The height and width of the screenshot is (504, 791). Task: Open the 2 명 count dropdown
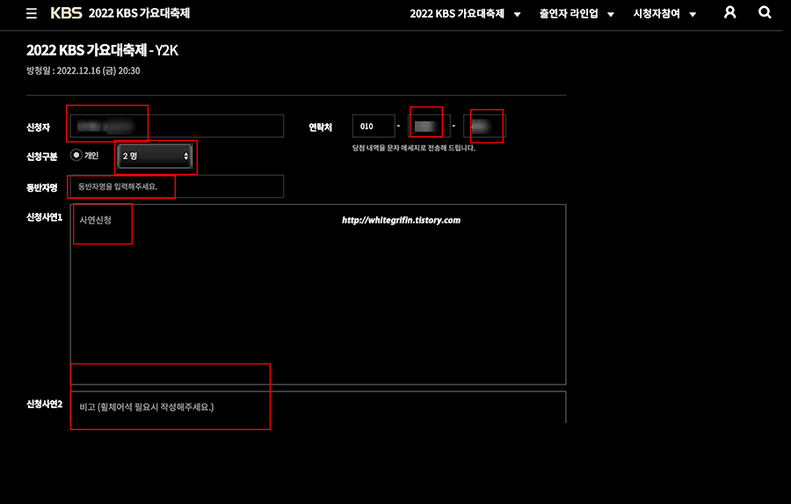155,156
